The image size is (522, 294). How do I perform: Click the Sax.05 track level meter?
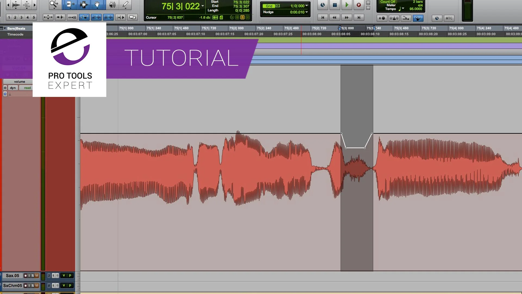point(43,276)
